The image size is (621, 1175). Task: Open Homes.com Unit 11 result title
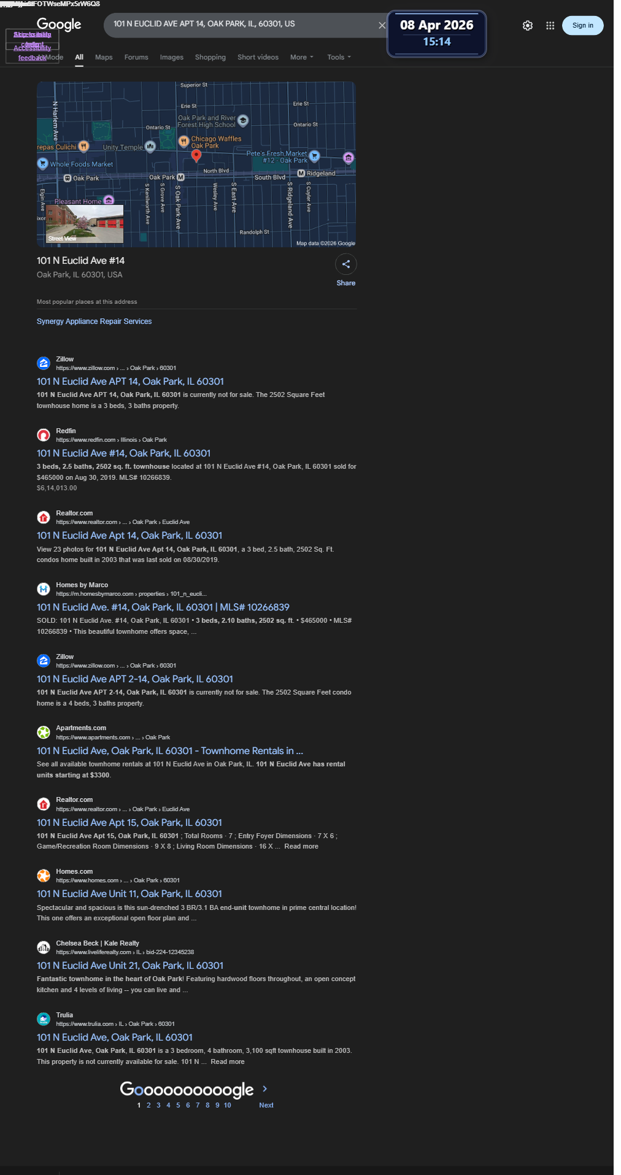[x=129, y=894]
